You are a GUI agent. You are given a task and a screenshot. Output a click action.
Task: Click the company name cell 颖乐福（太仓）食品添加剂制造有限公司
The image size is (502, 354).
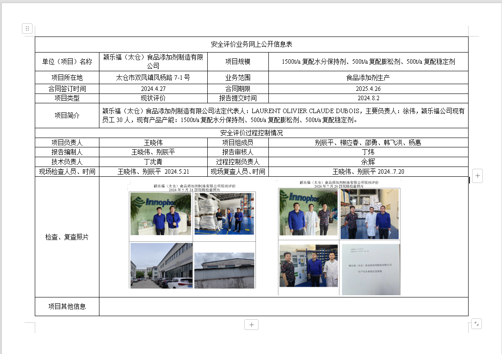(x=153, y=61)
